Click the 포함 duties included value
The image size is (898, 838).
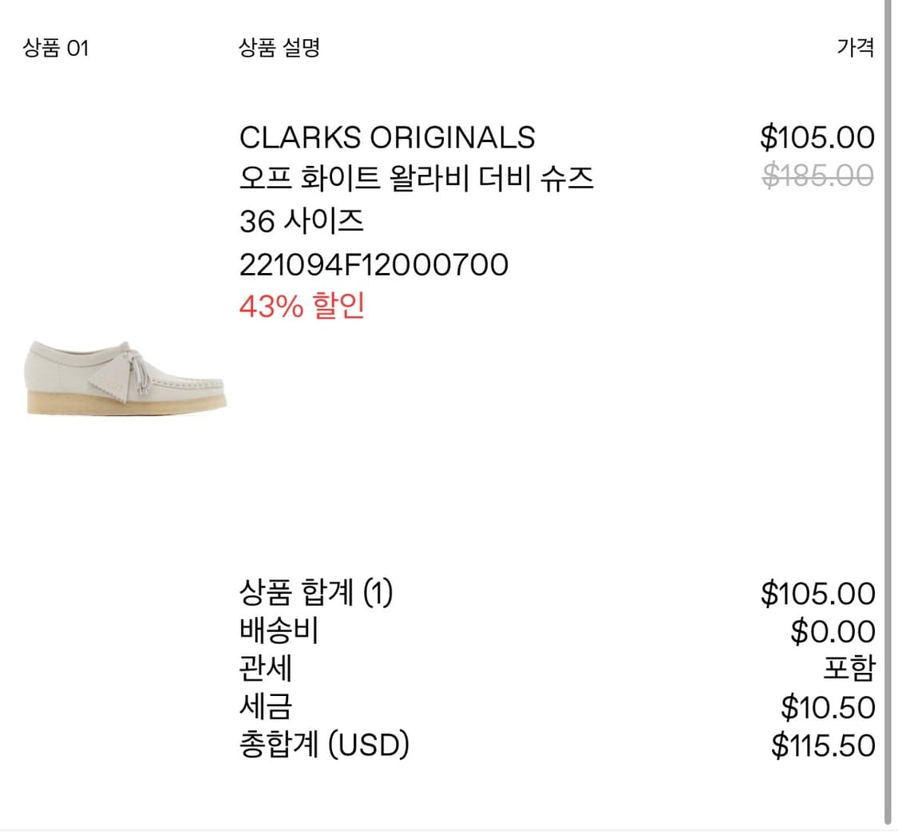tap(849, 669)
